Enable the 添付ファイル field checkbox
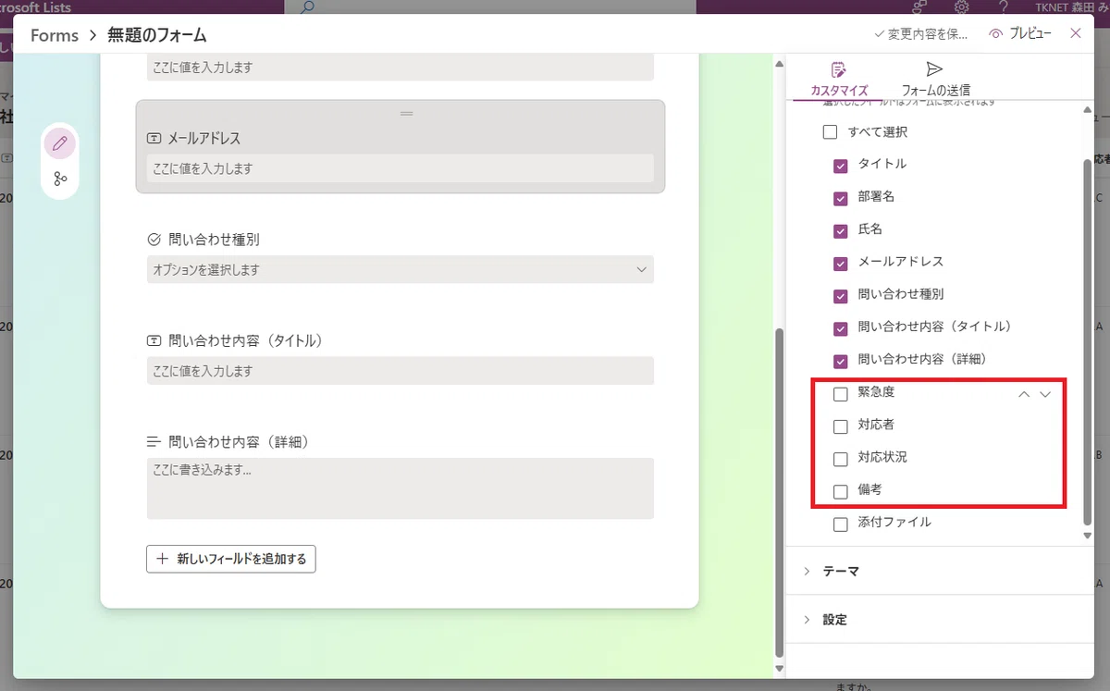1110x691 pixels. click(841, 524)
